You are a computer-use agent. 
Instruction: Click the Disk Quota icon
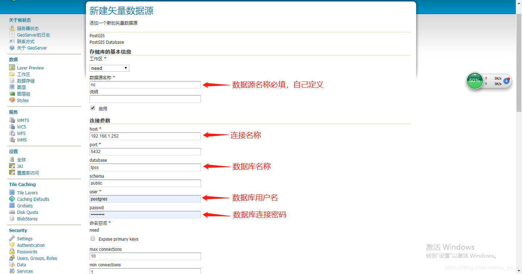click(12, 212)
